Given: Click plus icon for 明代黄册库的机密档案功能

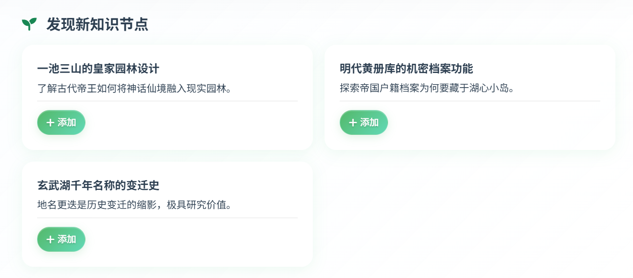Looking at the screenshot, I should click(x=352, y=123).
